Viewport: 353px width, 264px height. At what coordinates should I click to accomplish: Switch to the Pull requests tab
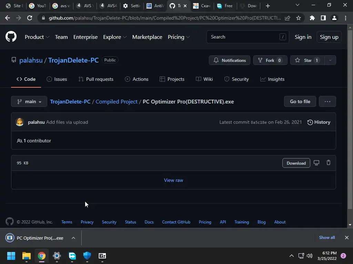[x=96, y=79]
